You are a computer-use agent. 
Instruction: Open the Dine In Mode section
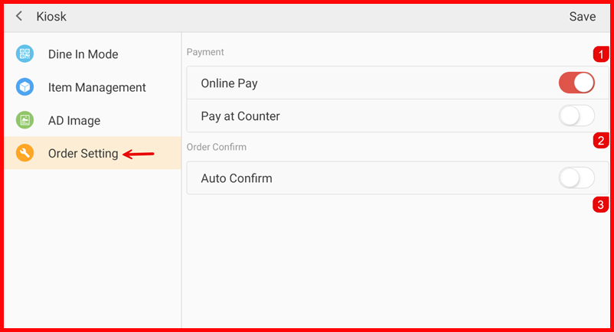click(83, 54)
